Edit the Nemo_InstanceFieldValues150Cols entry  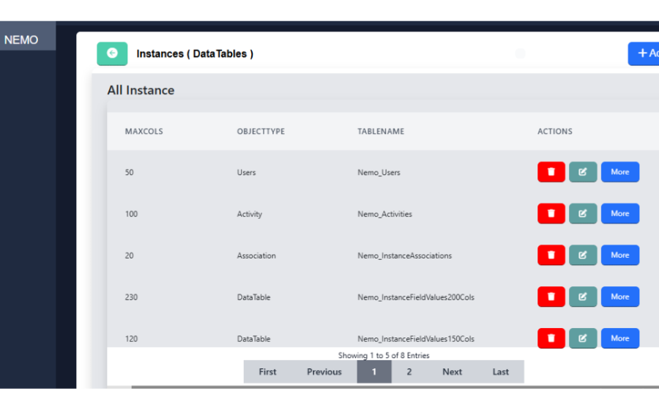583,338
